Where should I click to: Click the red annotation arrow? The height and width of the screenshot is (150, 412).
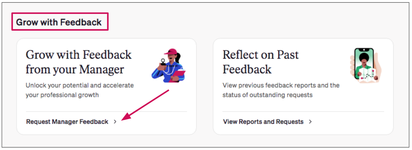coord(145,105)
